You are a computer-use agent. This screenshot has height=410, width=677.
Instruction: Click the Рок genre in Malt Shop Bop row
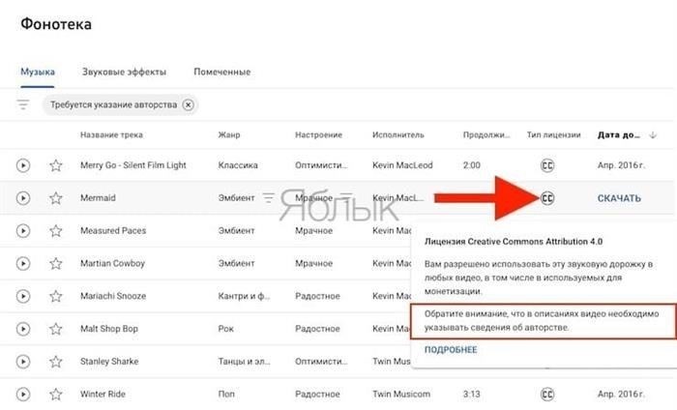pos(225,329)
